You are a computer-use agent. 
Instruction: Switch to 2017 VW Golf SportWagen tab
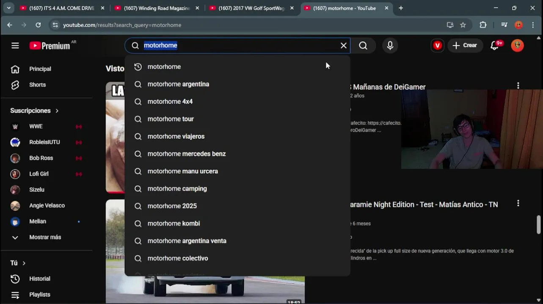pyautogui.click(x=251, y=8)
